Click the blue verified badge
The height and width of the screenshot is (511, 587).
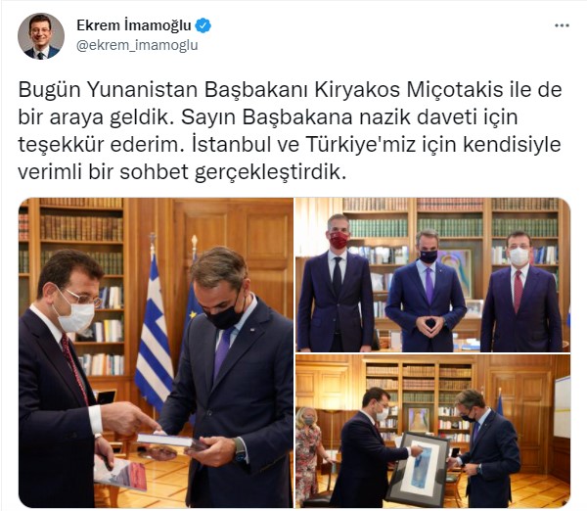(203, 25)
